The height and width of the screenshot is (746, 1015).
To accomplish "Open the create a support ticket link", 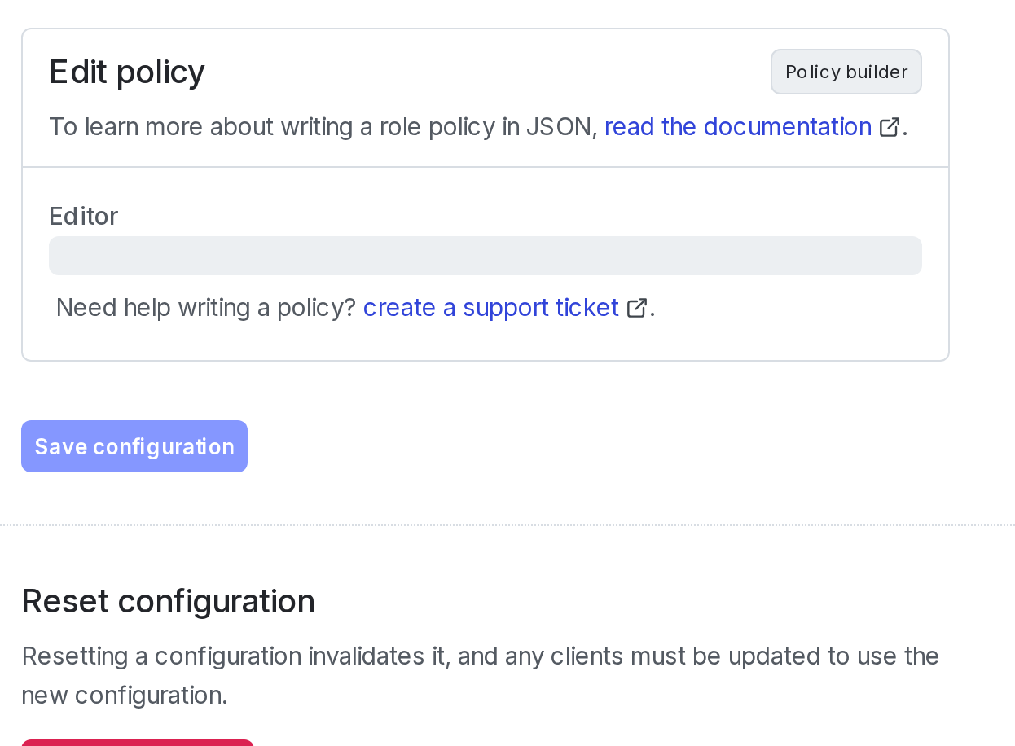I will point(491,308).
